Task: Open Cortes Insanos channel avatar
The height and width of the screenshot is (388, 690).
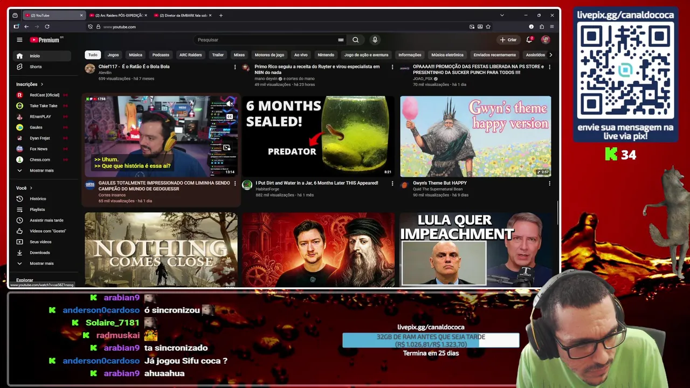Action: tap(90, 185)
